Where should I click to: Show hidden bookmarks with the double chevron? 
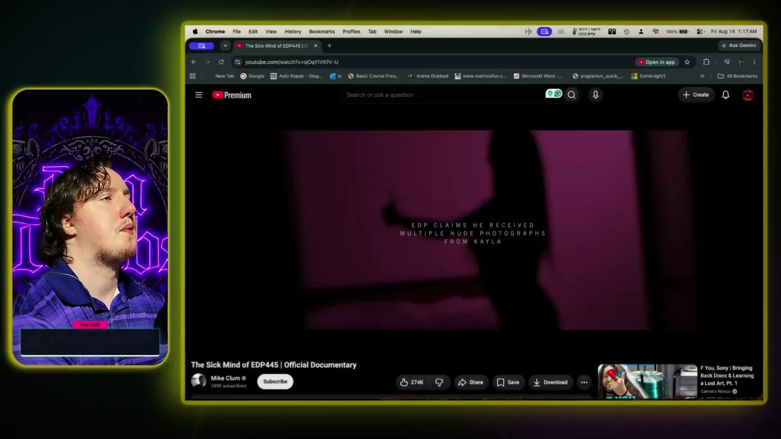(x=702, y=76)
